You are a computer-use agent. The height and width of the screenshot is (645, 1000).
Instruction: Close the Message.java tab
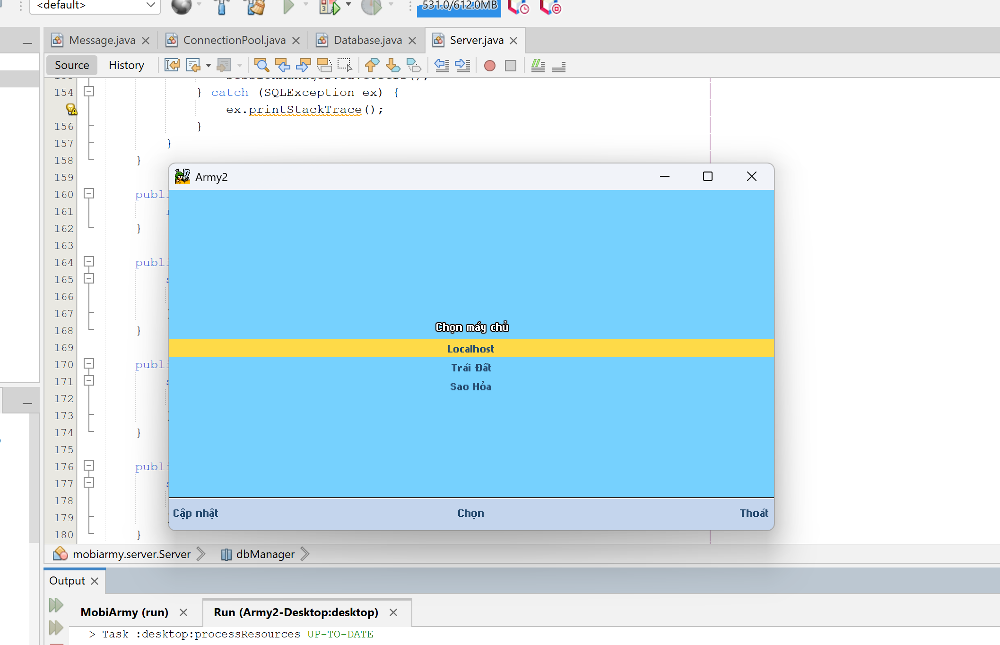(146, 41)
